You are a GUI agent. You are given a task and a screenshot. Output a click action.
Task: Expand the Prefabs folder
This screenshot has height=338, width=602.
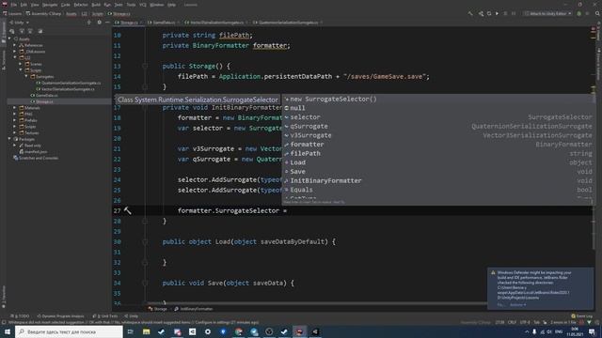(15, 120)
